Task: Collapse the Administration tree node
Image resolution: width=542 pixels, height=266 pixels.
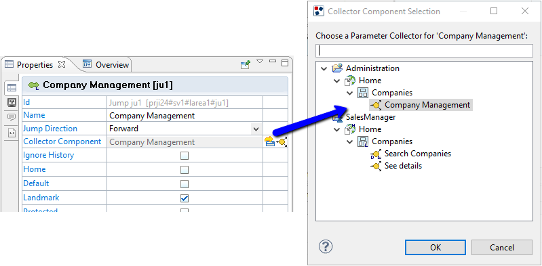Action: click(324, 68)
